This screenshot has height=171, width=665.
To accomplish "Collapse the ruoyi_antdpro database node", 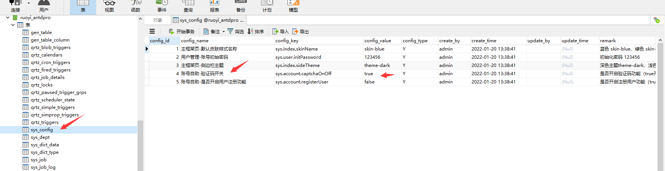I will (x=8, y=18).
